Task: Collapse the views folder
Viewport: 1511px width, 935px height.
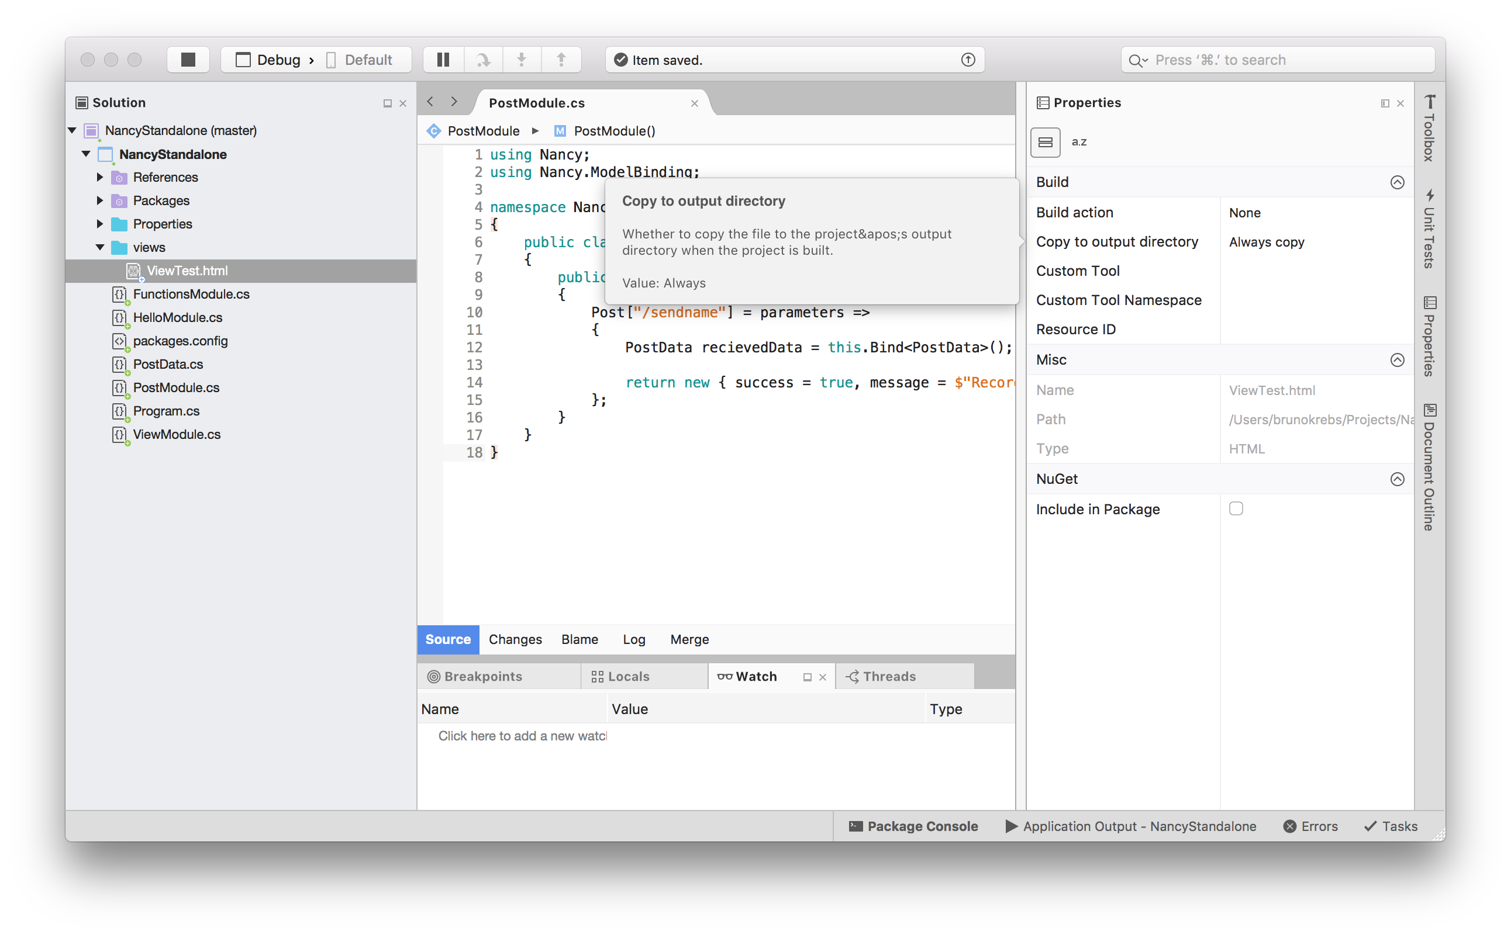Action: pos(99,247)
